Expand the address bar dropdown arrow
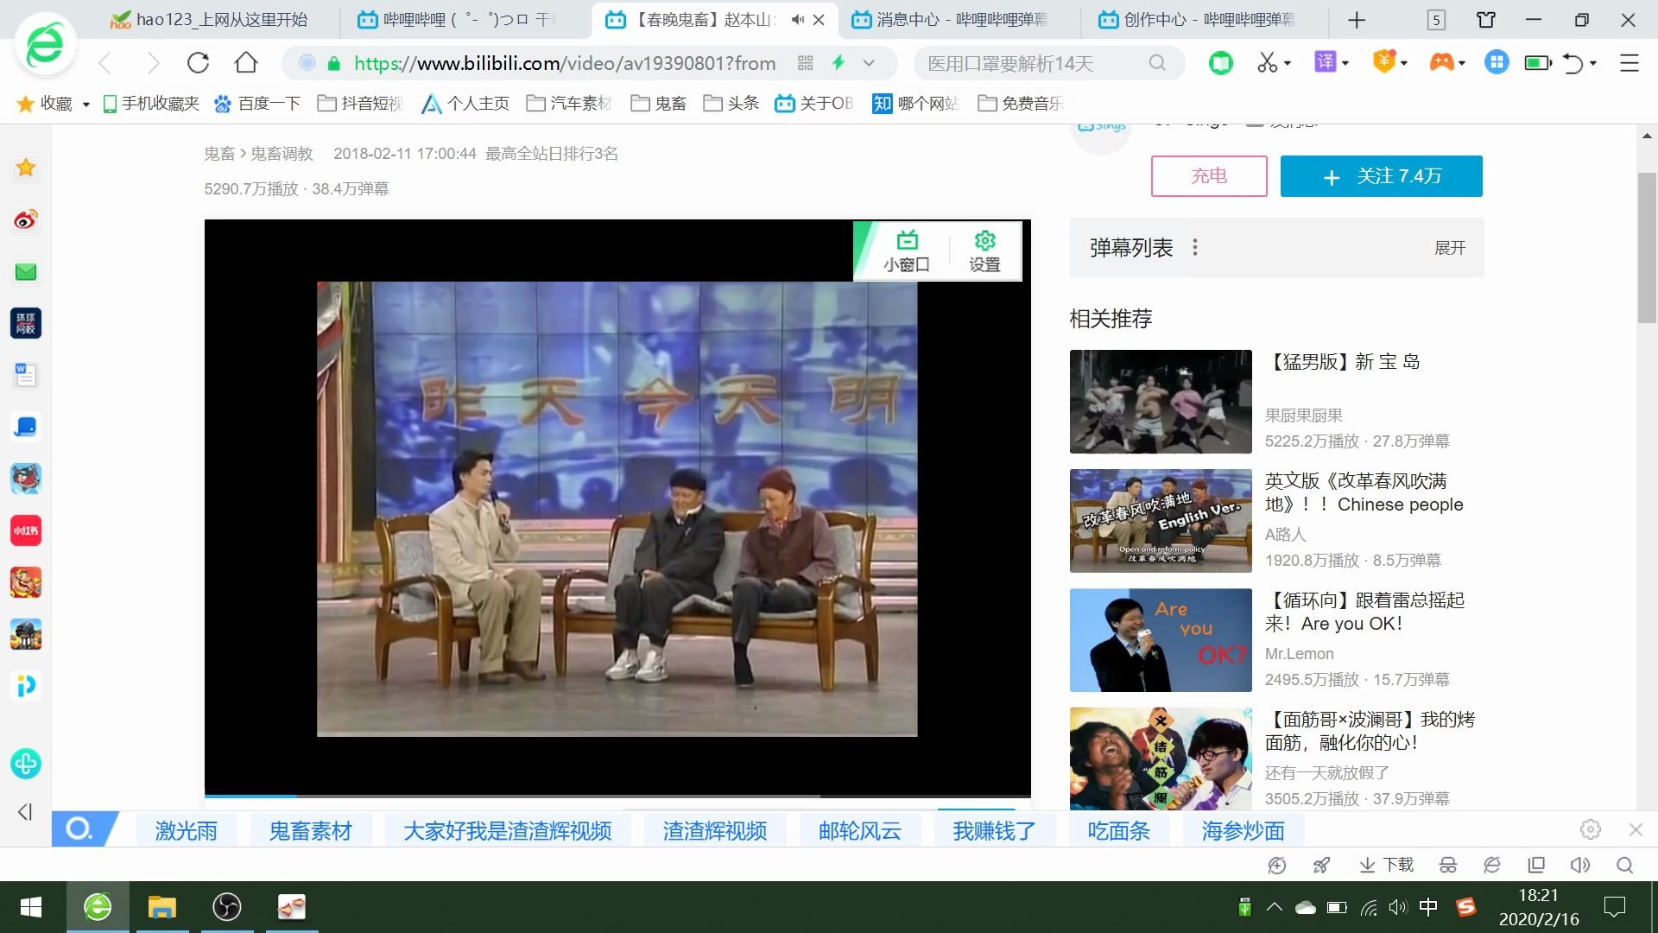The height and width of the screenshot is (933, 1658). (869, 63)
